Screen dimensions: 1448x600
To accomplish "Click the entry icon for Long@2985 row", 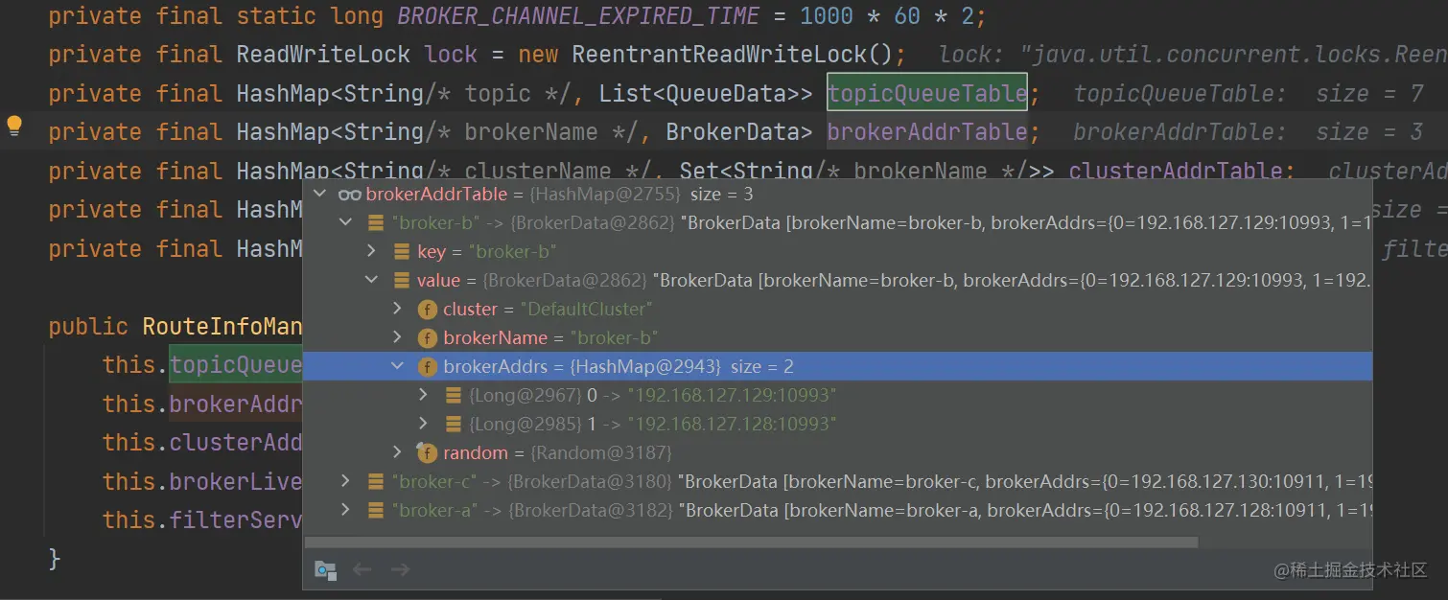I will [x=454, y=424].
